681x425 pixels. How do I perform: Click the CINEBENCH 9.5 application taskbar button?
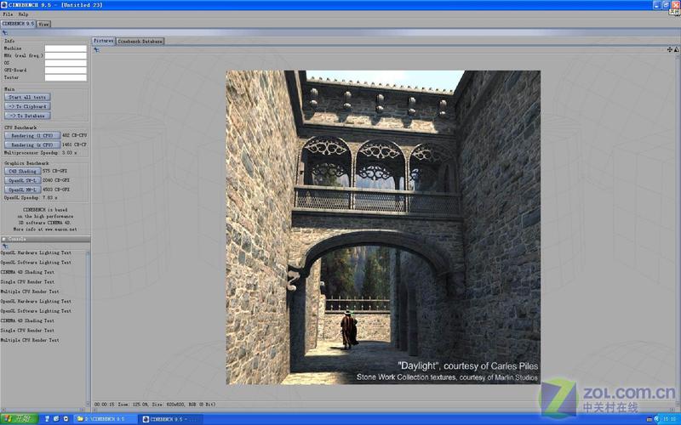(x=172, y=419)
